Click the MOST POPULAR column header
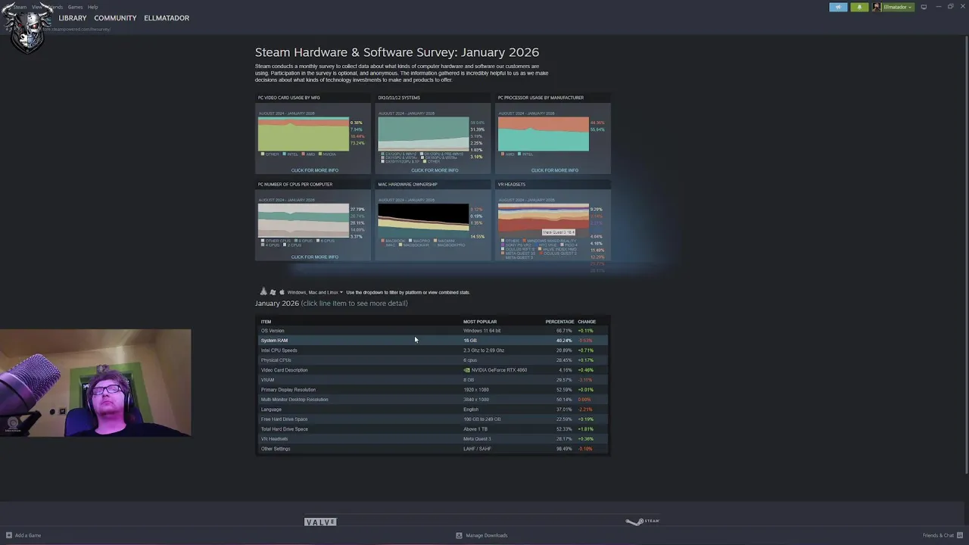 (480, 322)
